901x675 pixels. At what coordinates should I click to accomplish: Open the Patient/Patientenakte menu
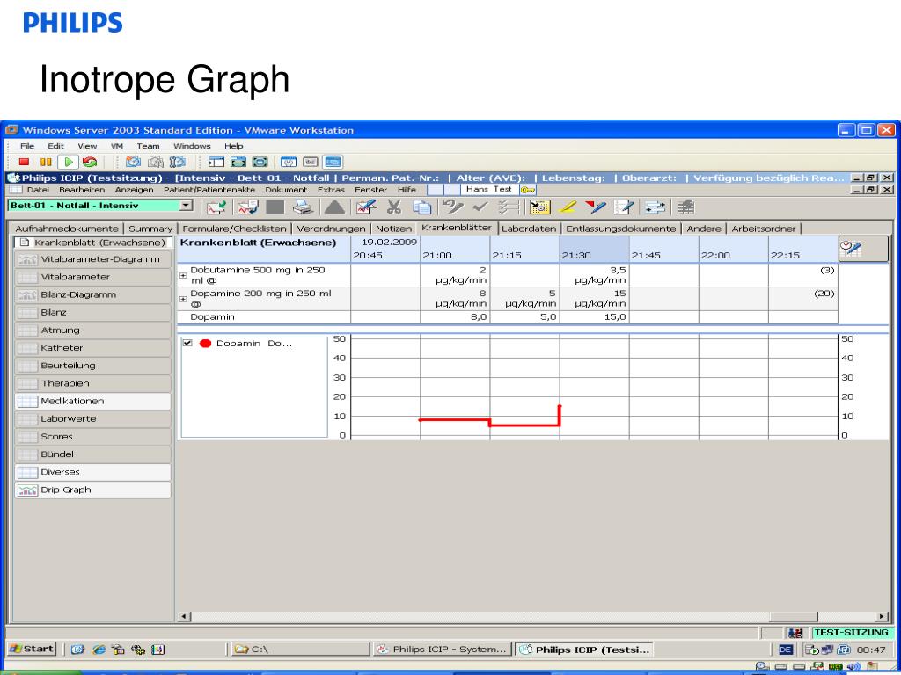209,190
